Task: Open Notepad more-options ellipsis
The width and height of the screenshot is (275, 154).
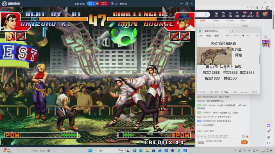Action: (x=247, y=36)
